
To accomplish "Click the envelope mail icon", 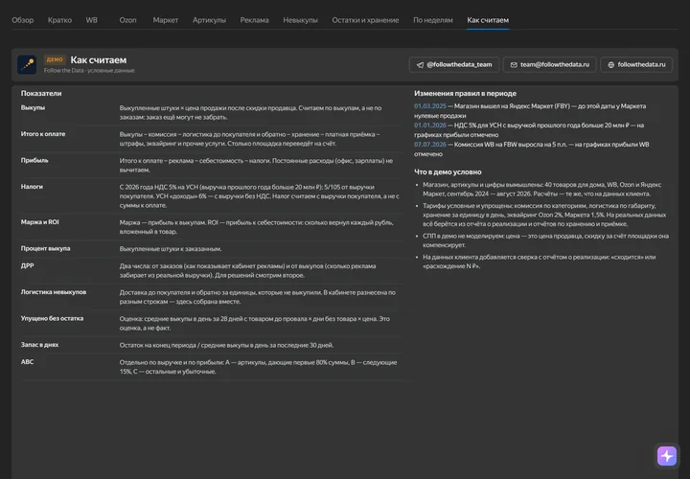I will [514, 65].
